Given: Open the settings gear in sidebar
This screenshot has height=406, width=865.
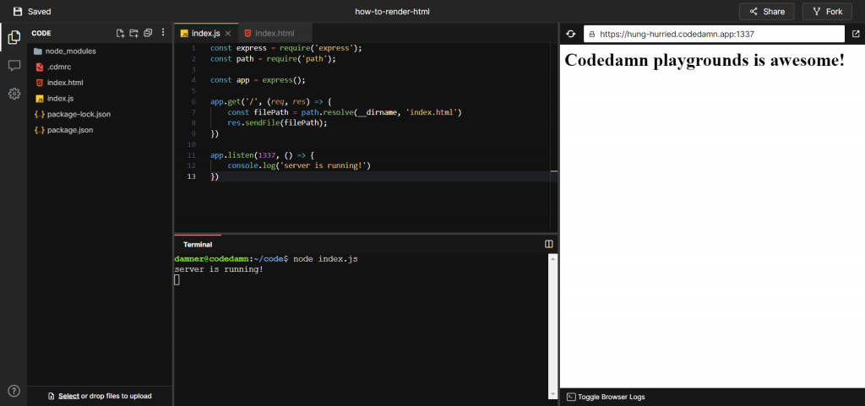Looking at the screenshot, I should (14, 94).
